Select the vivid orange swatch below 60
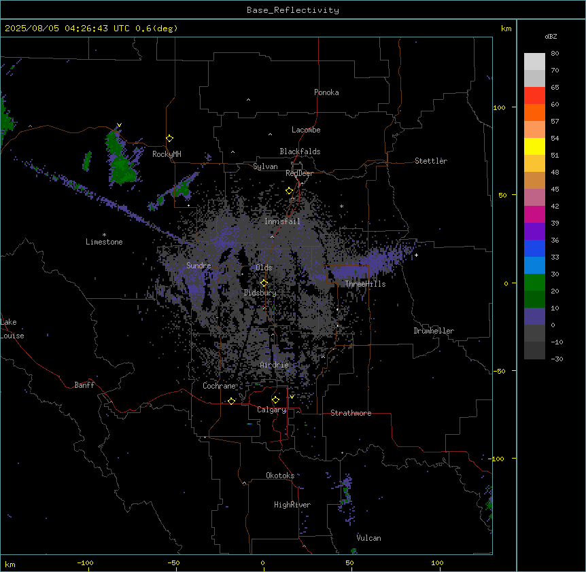Screen dimensions: 586x572 [x=534, y=112]
